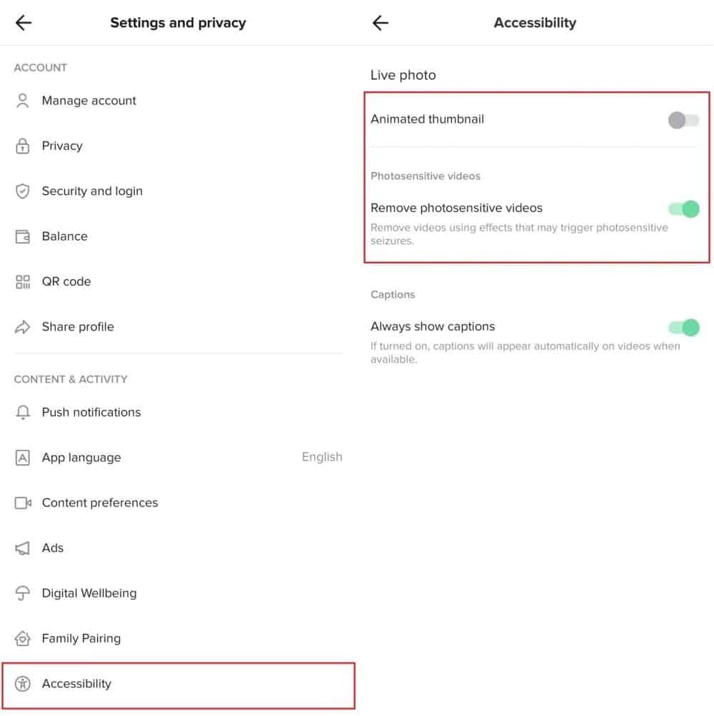Viewport: 714px width, 716px height.
Task: Click the Security and login shield icon
Action: 23,191
